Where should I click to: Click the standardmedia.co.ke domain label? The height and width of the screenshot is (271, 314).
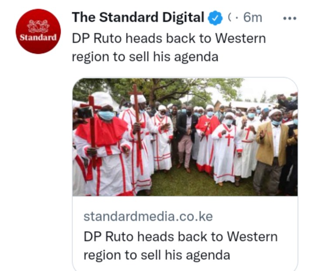click(x=148, y=217)
